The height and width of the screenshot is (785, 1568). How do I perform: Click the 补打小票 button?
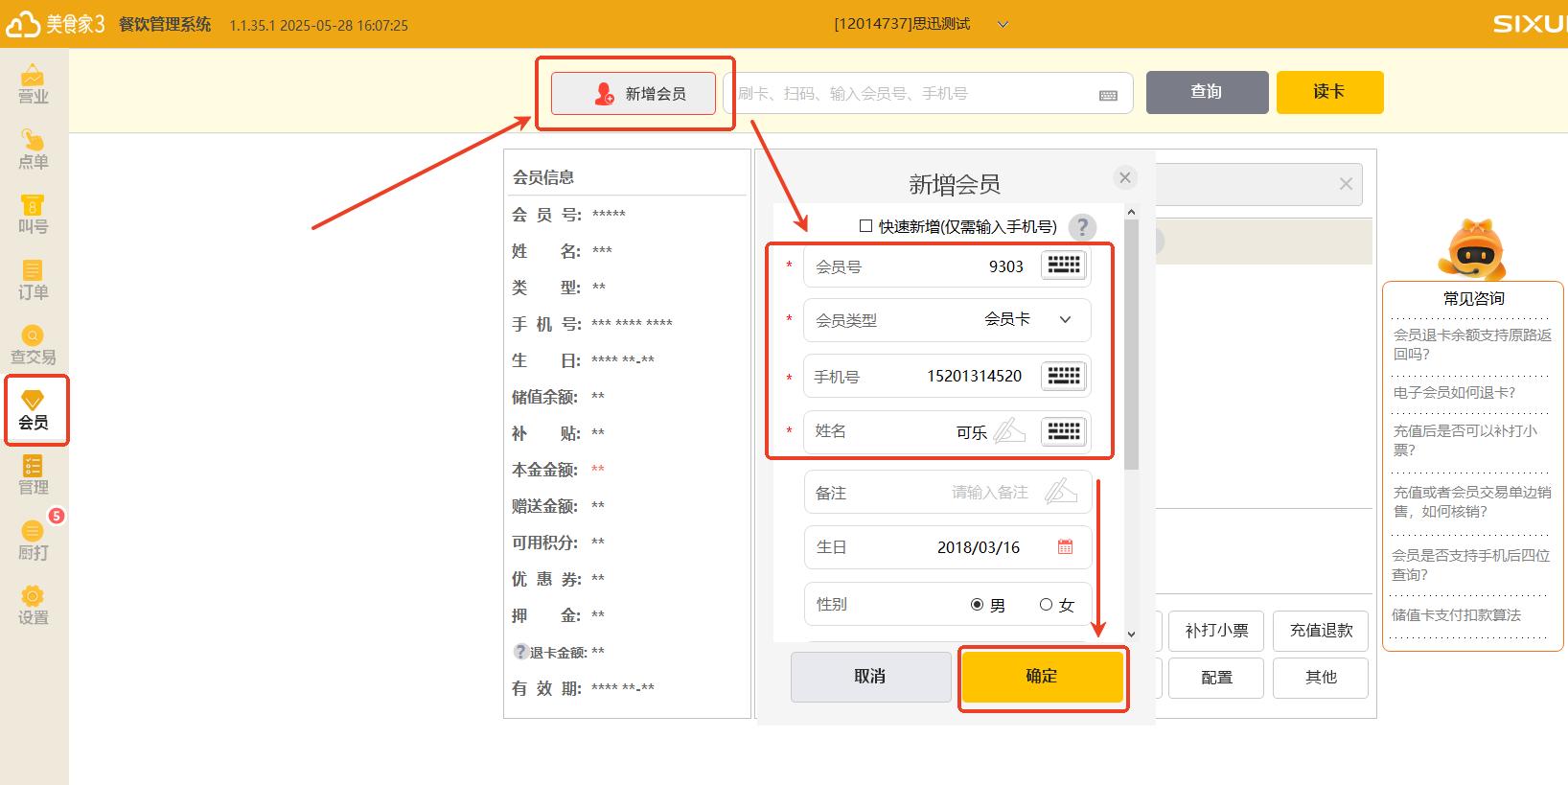(1216, 631)
